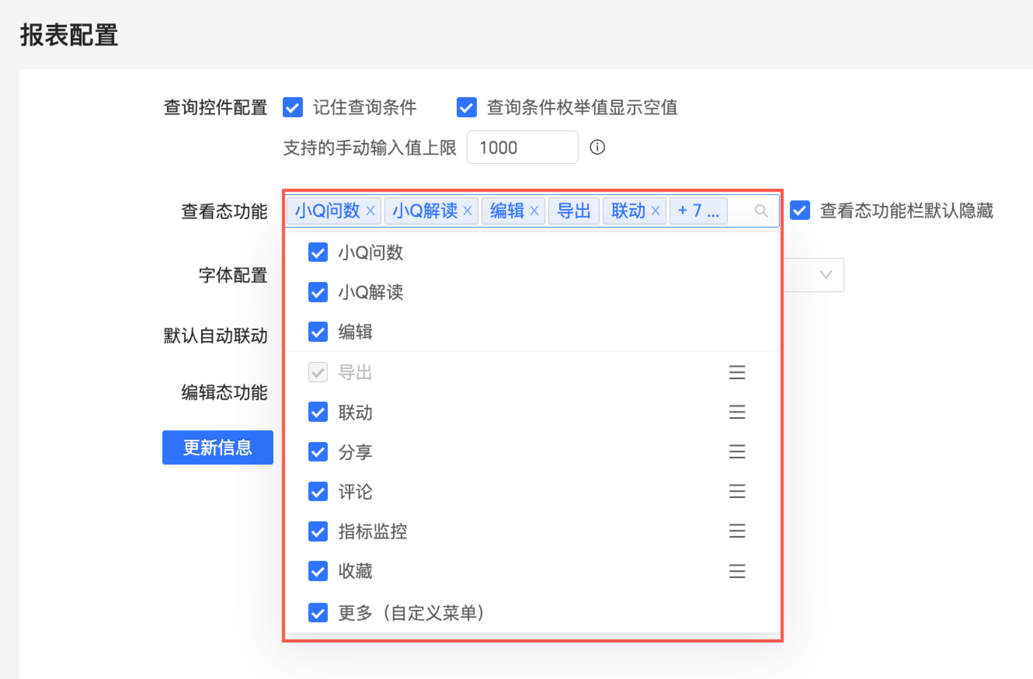Click the 更新信息 button
This screenshot has width=1033, height=679.
217,447
